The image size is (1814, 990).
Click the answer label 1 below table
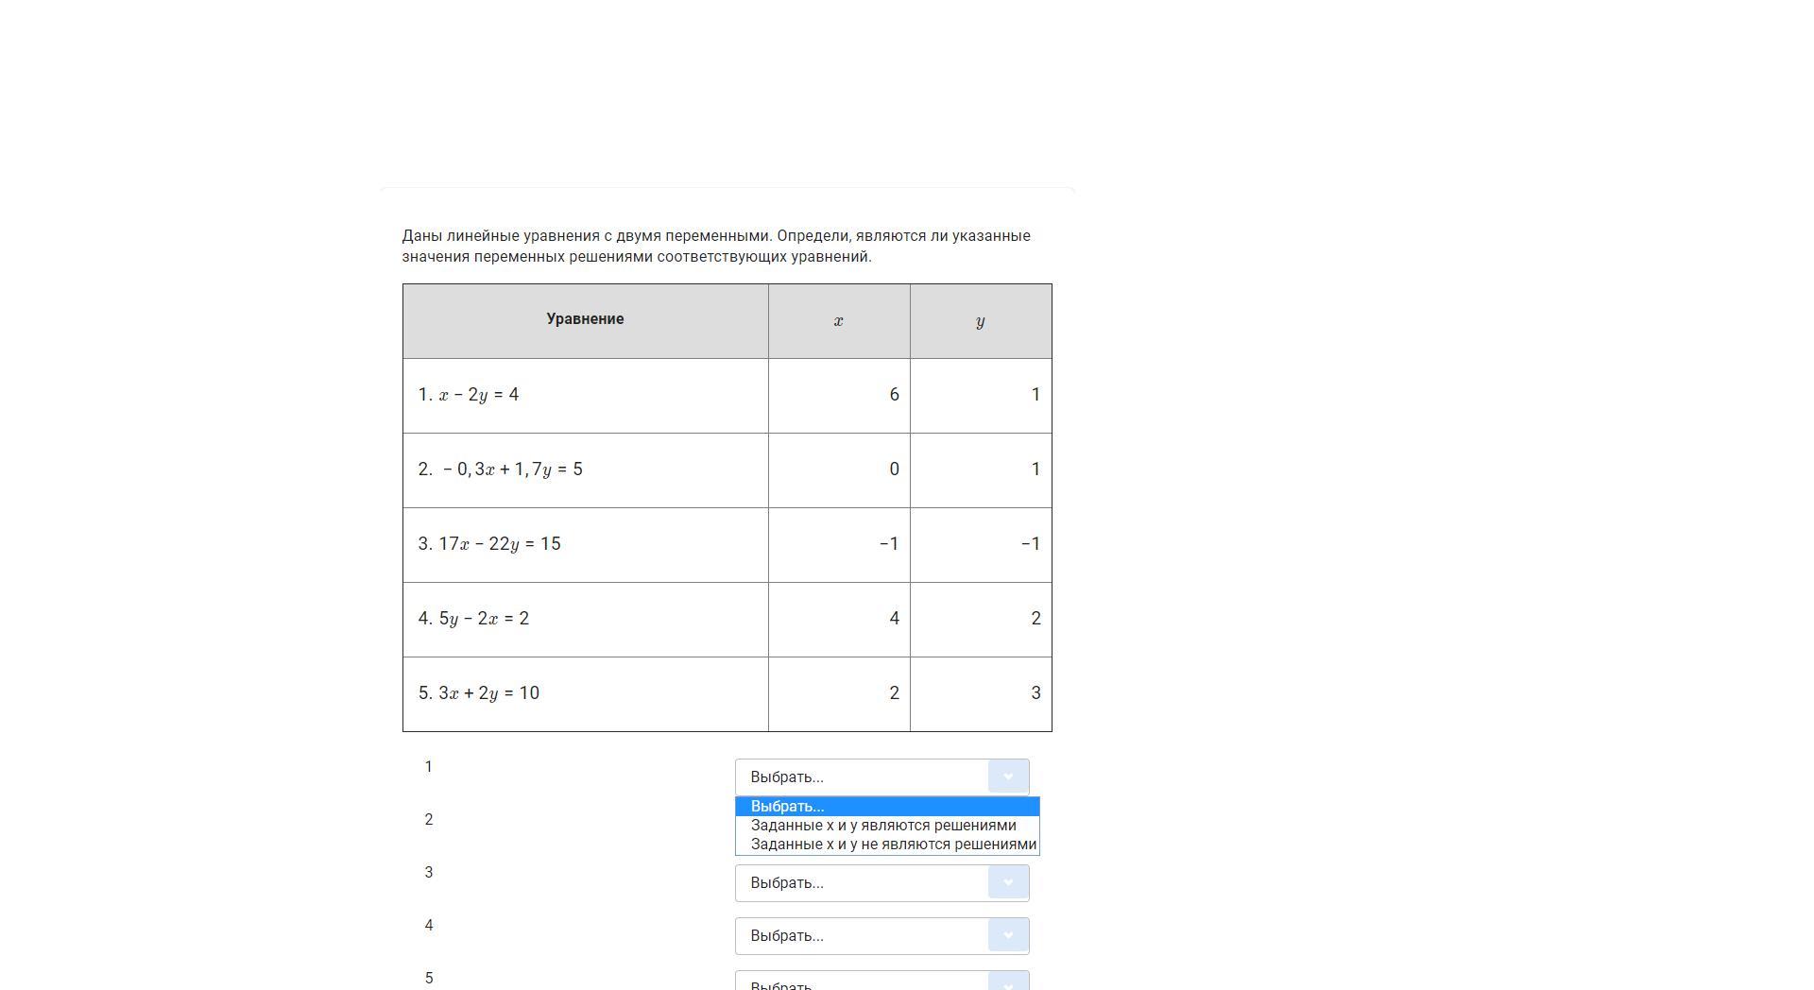428,767
